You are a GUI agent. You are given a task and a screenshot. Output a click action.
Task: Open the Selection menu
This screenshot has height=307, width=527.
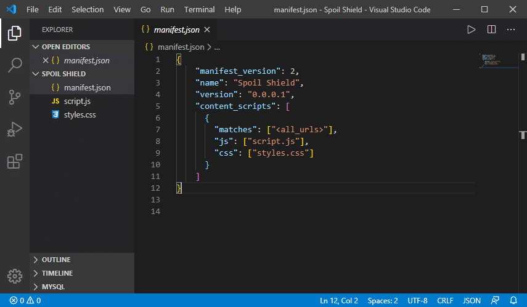click(x=88, y=9)
